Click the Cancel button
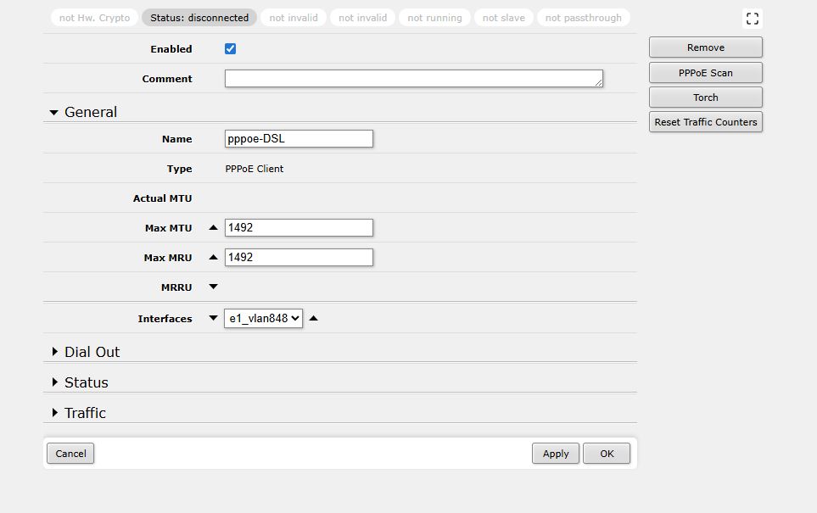The image size is (817, 513). 70,454
